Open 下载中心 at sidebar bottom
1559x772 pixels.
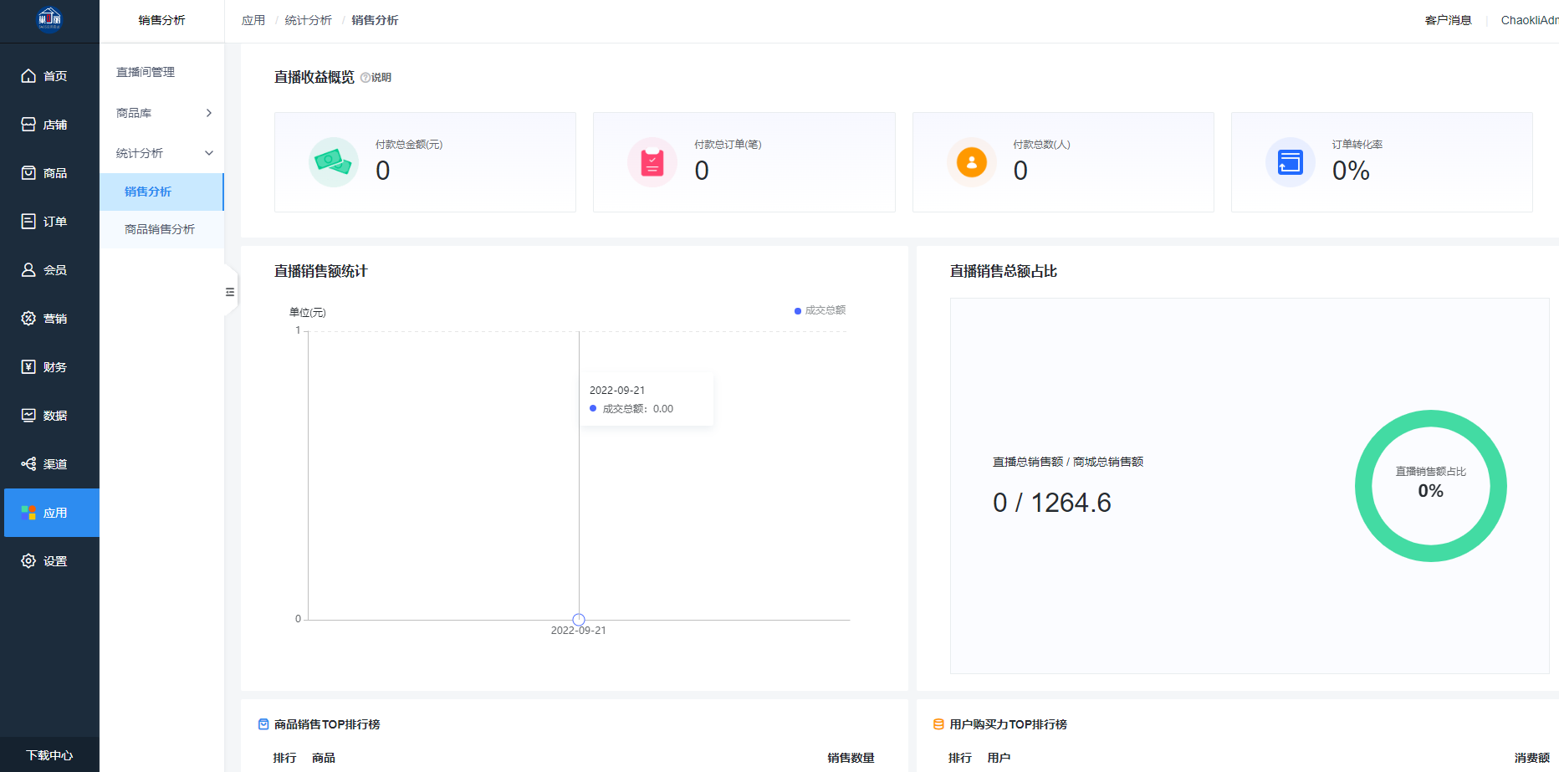tap(49, 755)
